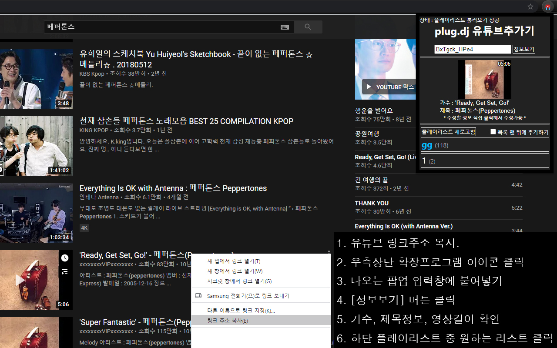
Task: Open 유희열의 스케치북 video title link
Action: [196, 59]
